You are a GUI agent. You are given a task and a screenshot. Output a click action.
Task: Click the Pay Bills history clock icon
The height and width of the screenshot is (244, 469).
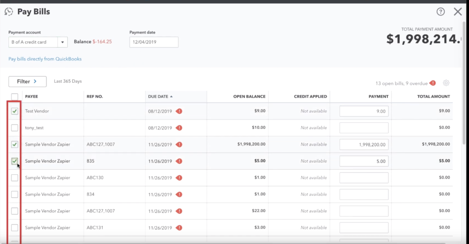(x=9, y=11)
